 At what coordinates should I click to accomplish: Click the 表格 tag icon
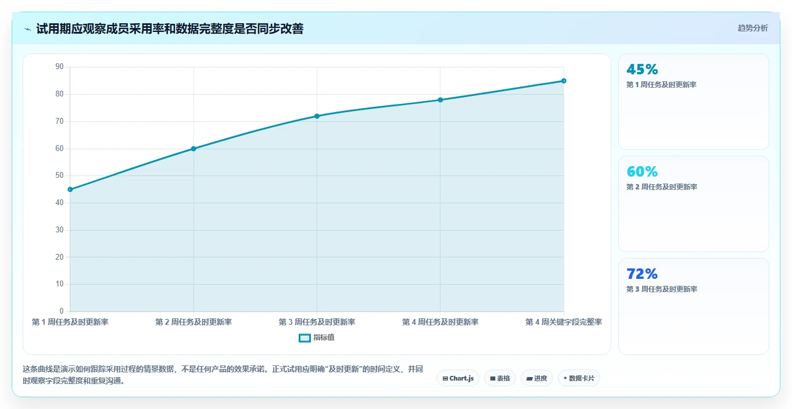coord(493,378)
